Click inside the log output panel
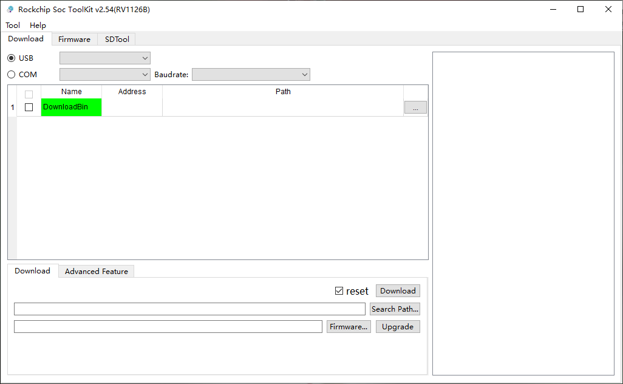 coord(523,213)
